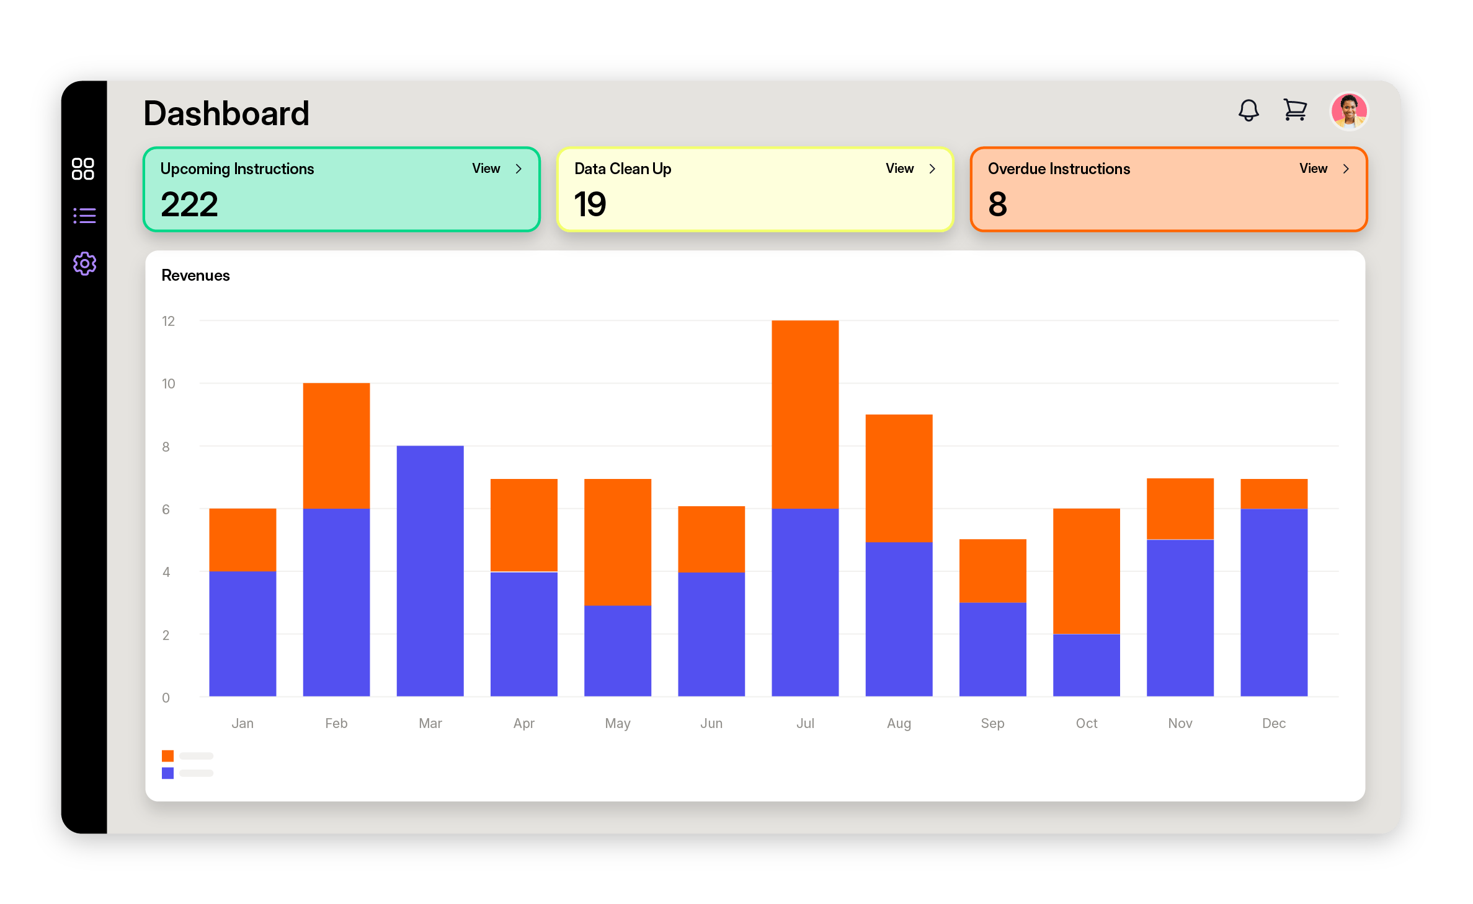Open the dashboard grid icon in sidebar
The image size is (1473, 904).
coord(83,169)
